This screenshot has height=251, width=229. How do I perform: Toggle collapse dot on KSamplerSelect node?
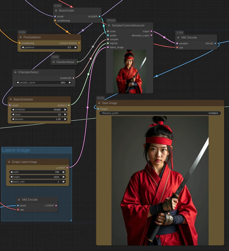tap(15, 72)
